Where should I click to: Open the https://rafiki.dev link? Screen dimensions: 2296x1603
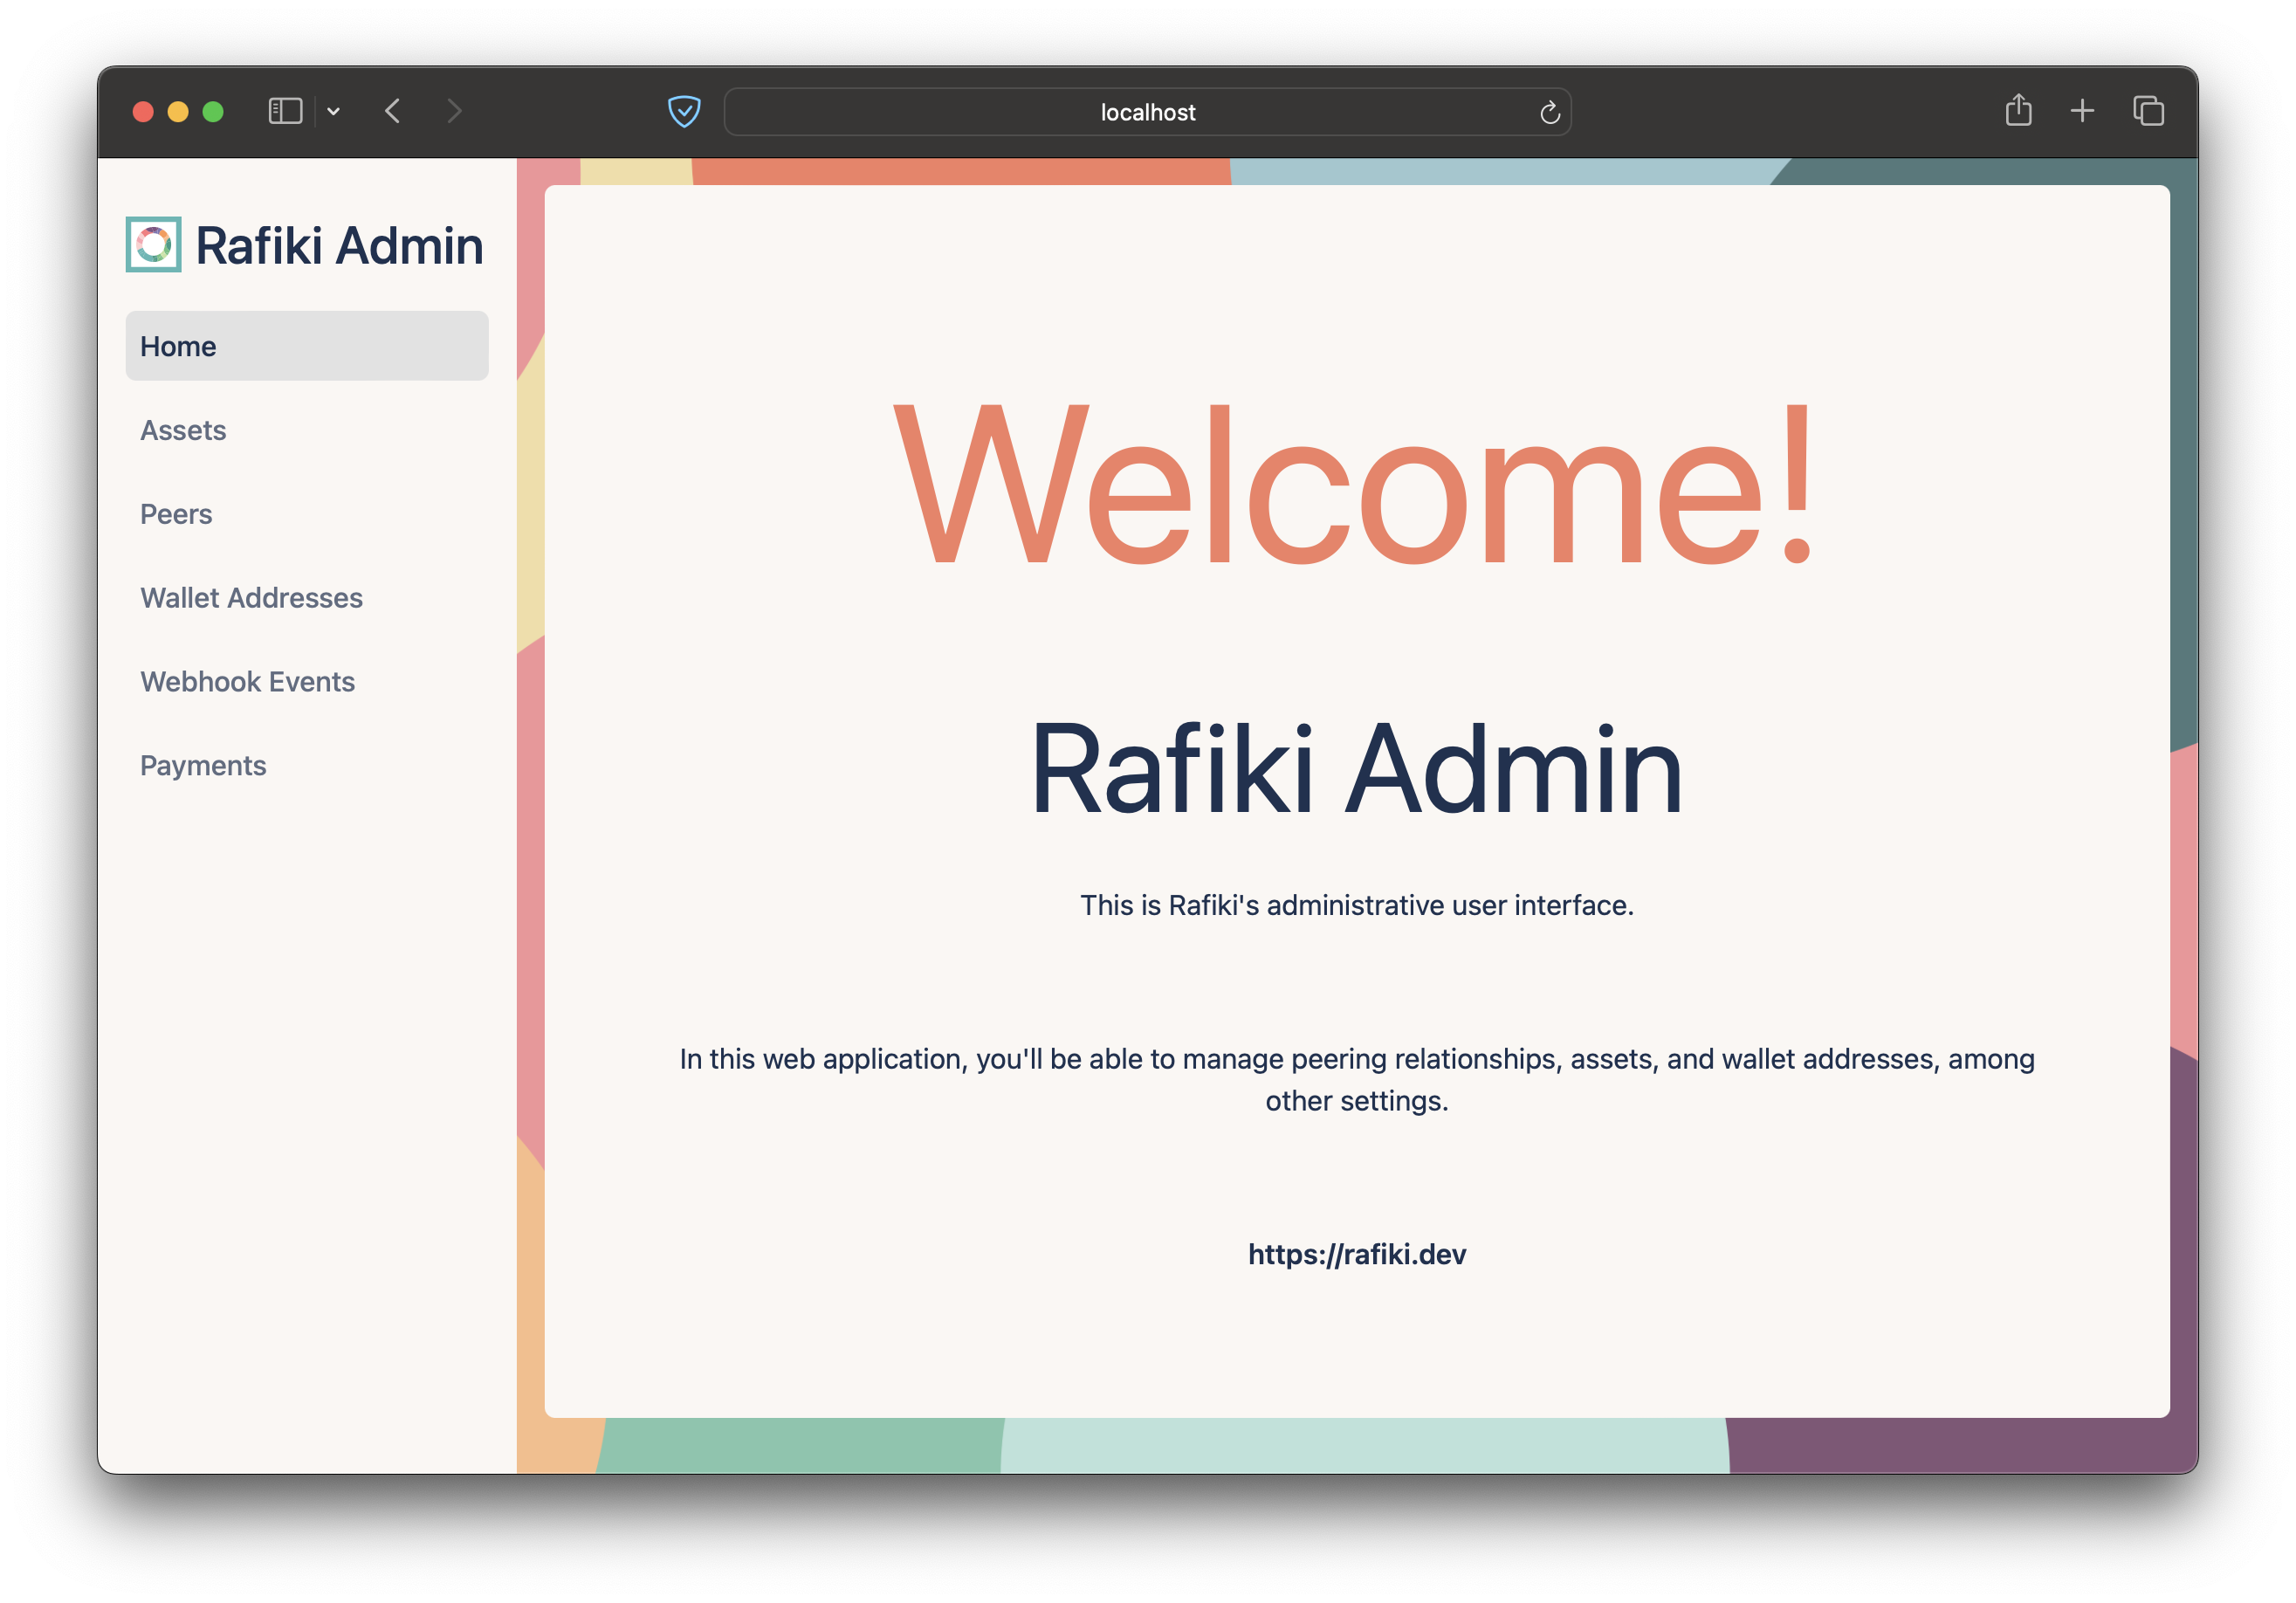point(1357,1253)
